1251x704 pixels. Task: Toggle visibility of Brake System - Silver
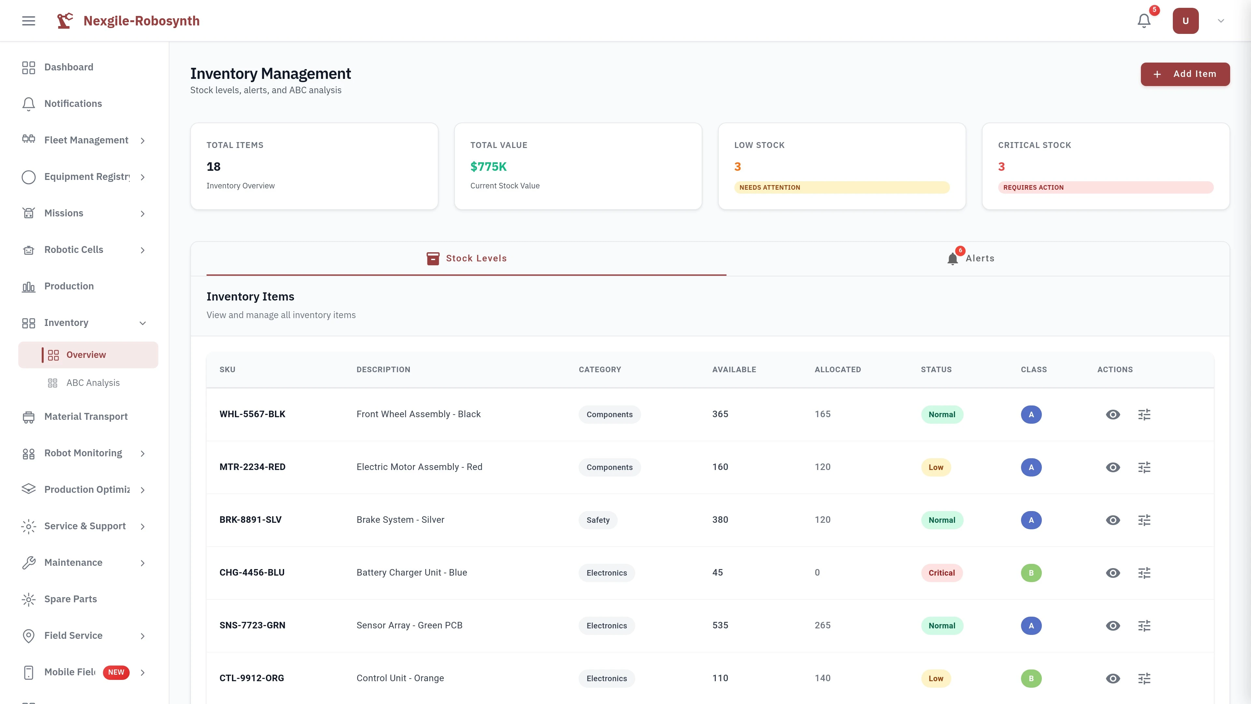1114,520
